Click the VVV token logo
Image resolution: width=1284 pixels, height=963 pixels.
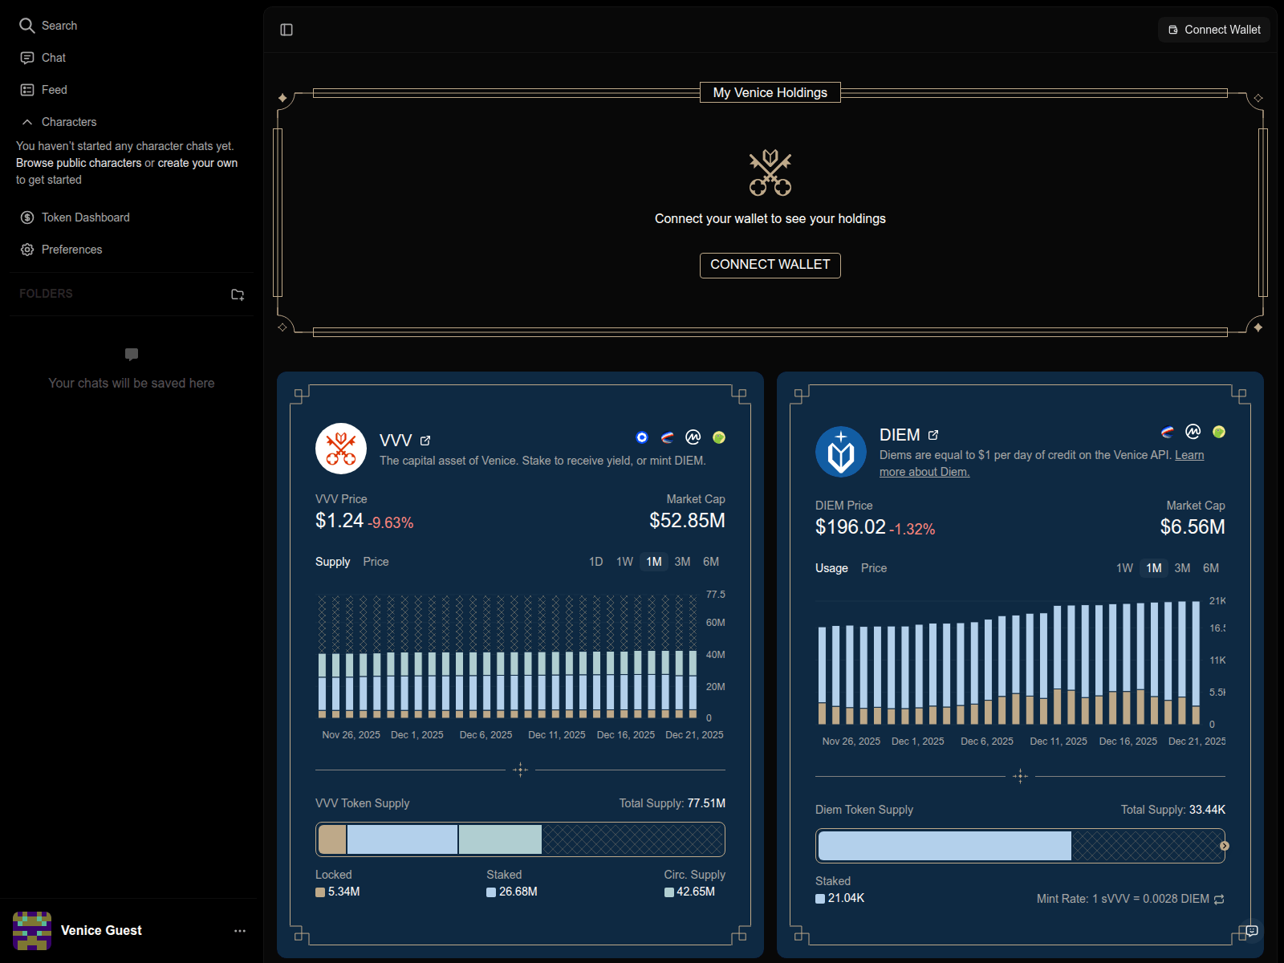click(341, 449)
